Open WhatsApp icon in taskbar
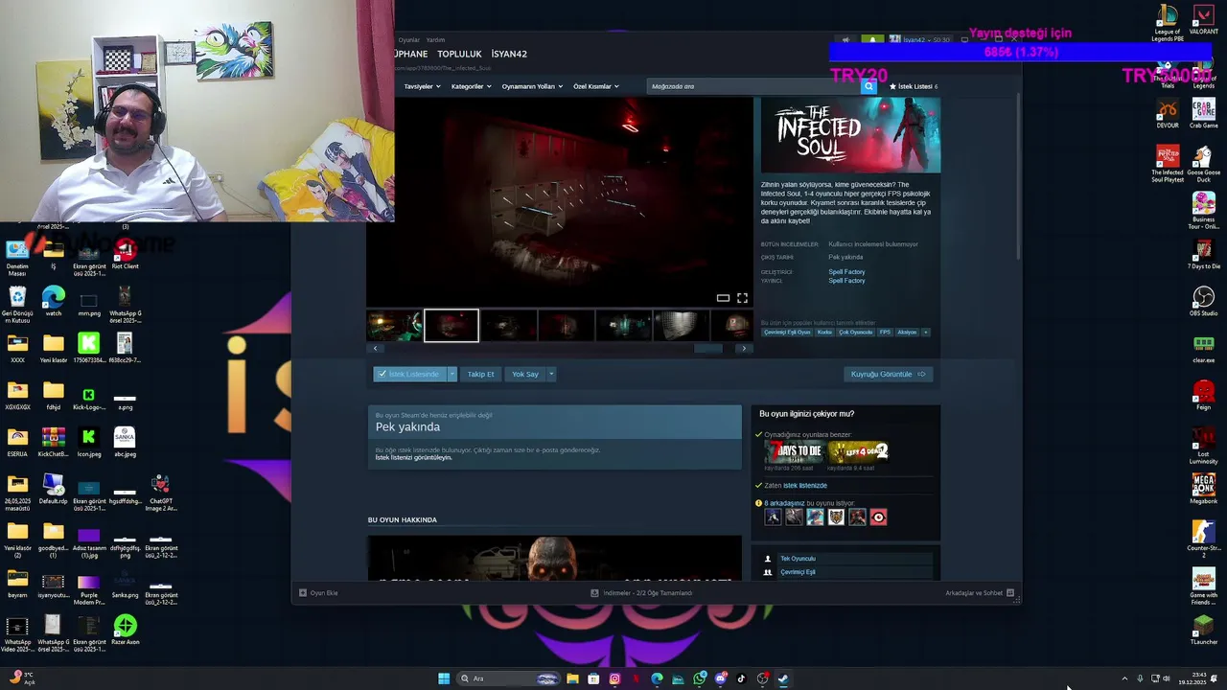 tap(700, 678)
